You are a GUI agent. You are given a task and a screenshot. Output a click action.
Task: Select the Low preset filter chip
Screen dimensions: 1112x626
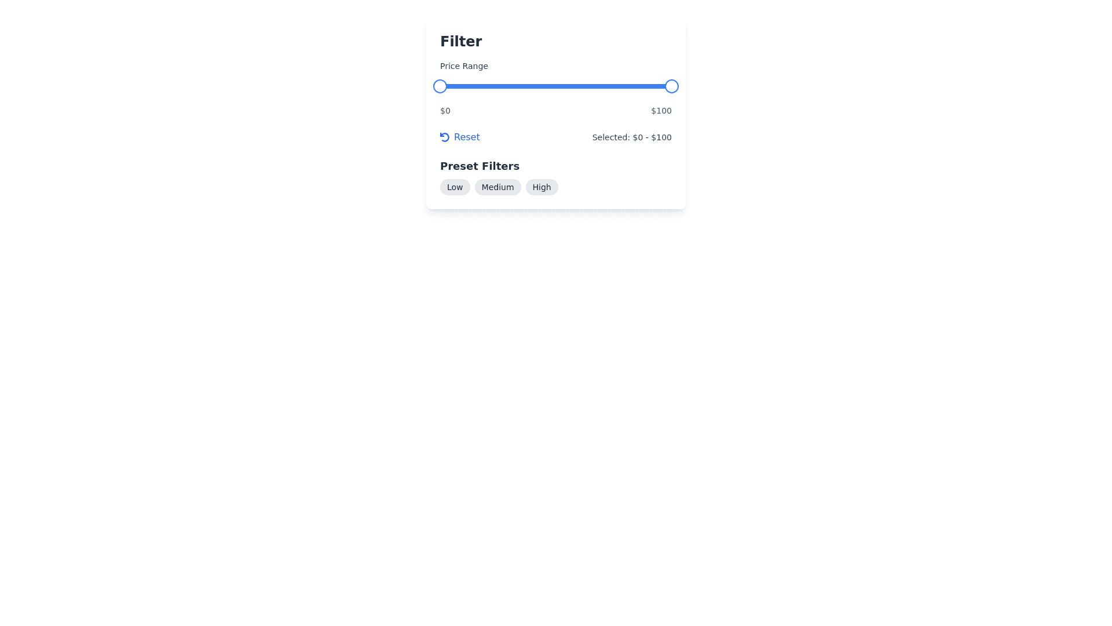tap(455, 187)
